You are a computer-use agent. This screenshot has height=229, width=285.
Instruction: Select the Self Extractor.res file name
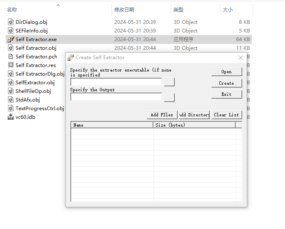pyautogui.click(x=36, y=65)
